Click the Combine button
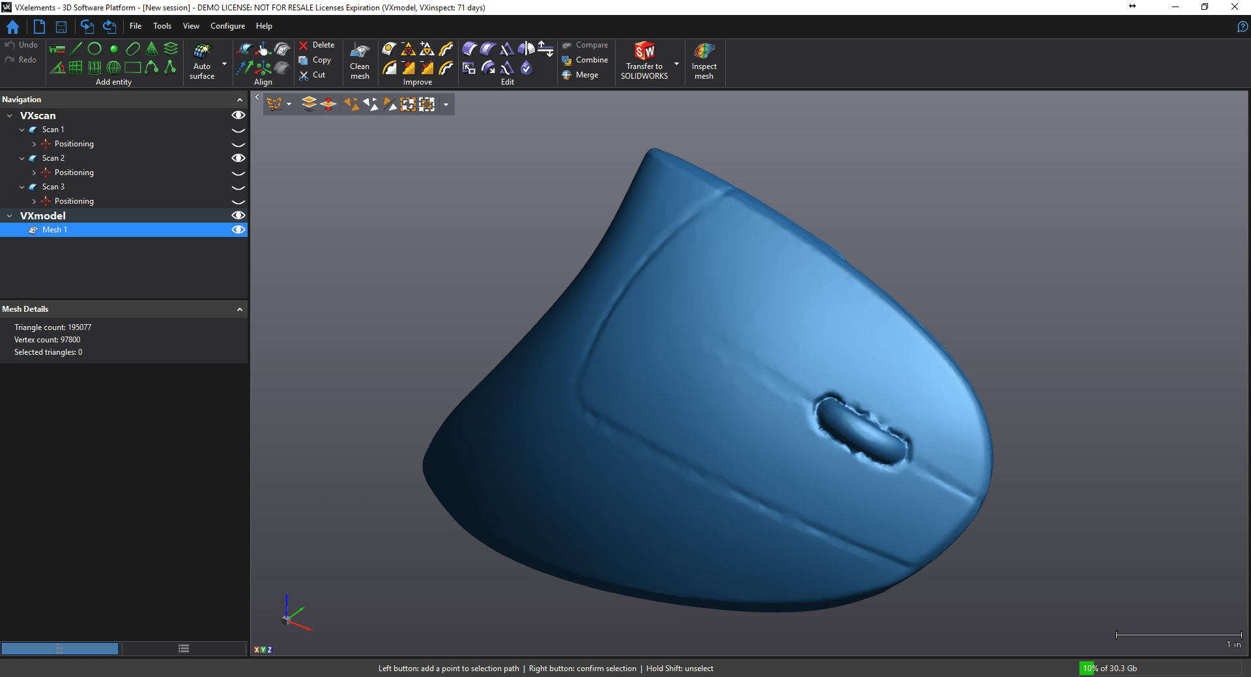 pyautogui.click(x=585, y=60)
